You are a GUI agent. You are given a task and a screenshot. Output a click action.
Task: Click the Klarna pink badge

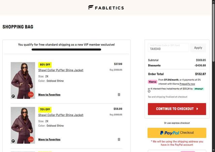click(153, 82)
